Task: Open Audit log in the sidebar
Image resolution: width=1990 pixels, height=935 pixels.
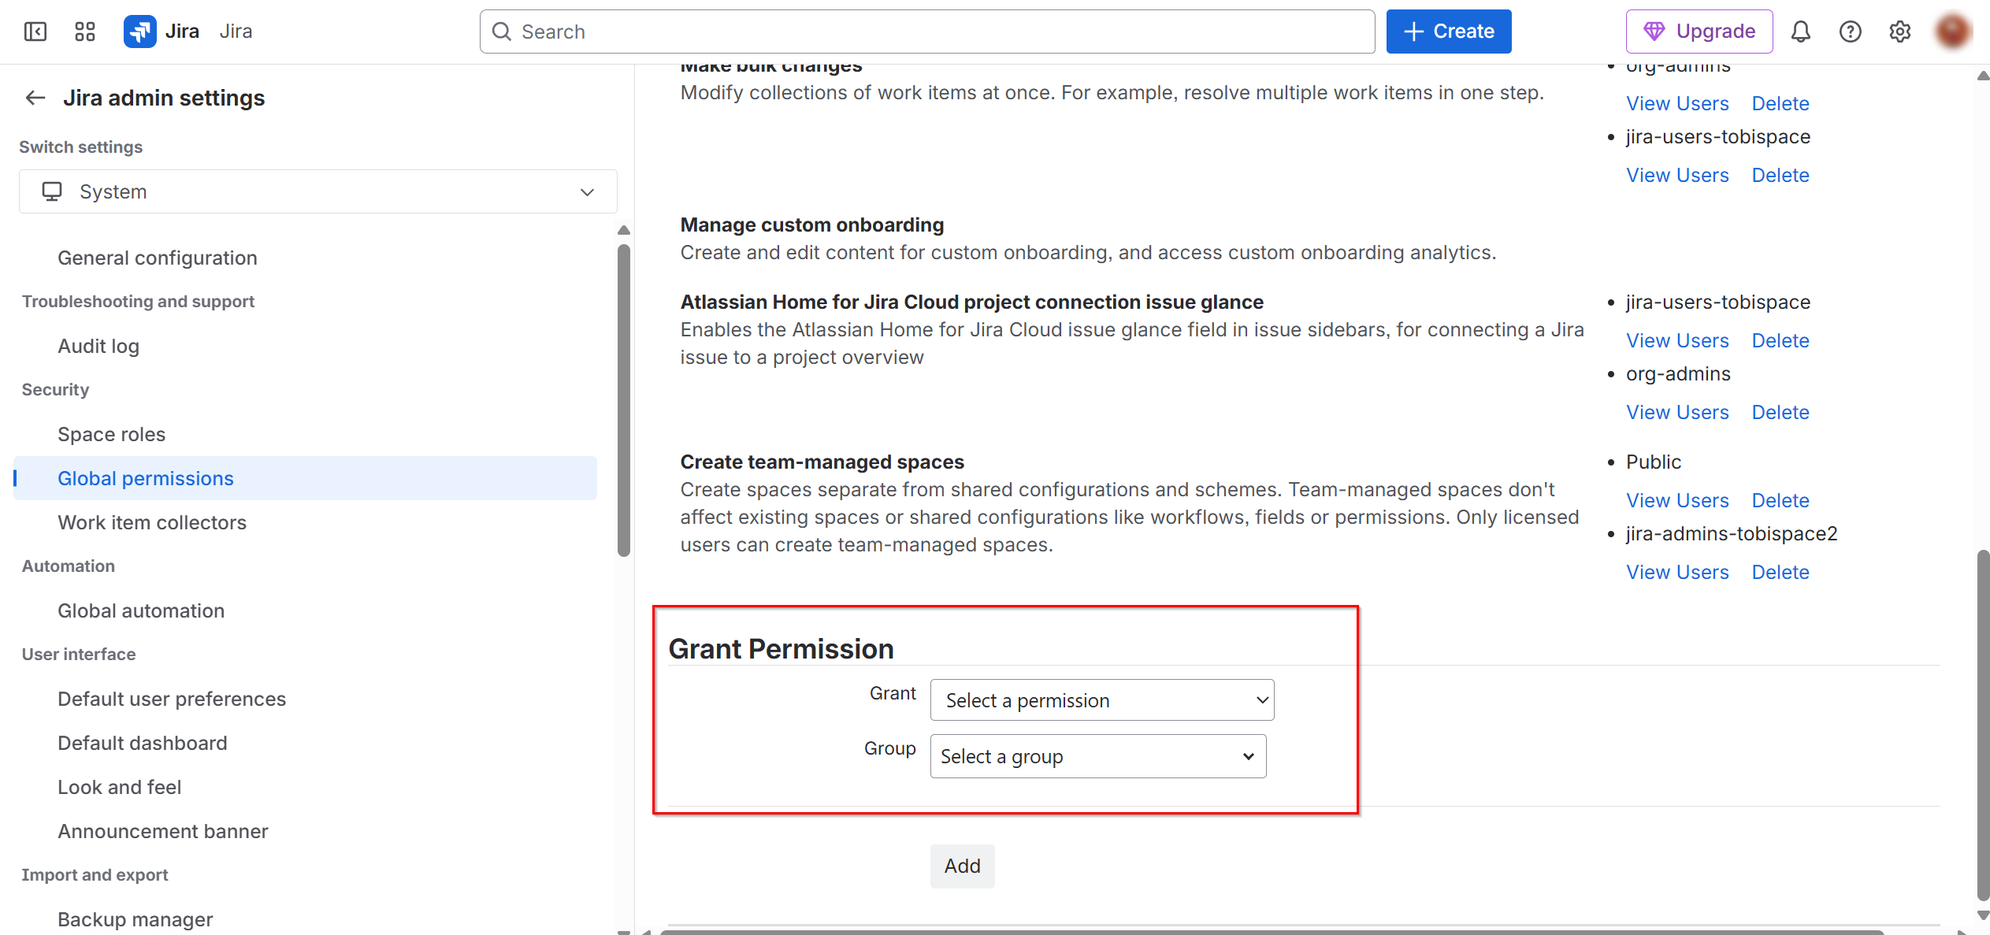Action: 98,346
